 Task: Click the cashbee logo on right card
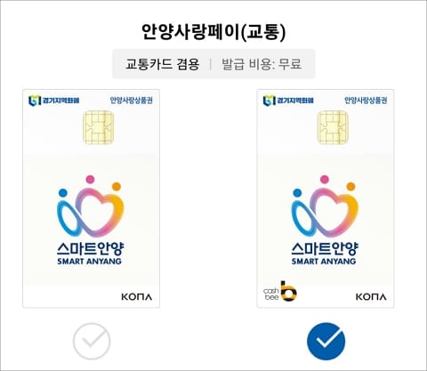280,291
